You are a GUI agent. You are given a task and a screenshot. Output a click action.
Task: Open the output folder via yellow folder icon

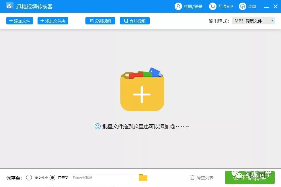[143, 178]
